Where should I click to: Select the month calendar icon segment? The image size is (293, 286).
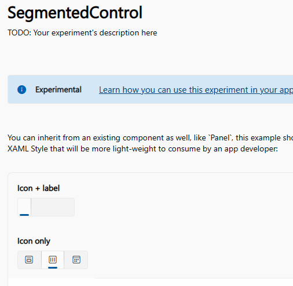click(76, 259)
